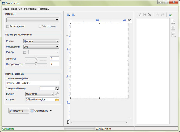The image size is (180, 132).
Task: Click the Просмотр preview button
Action: pos(19,111)
